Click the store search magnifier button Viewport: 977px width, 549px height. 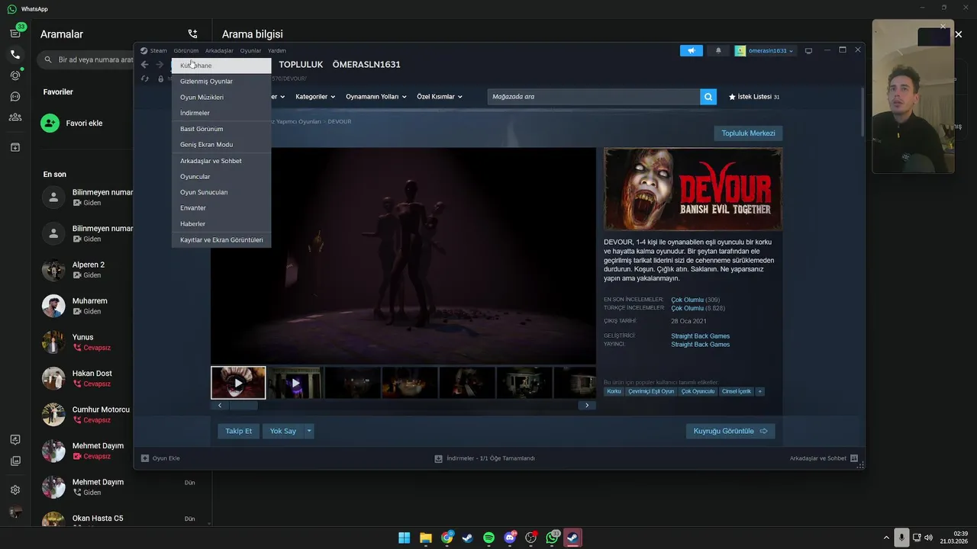tap(709, 97)
